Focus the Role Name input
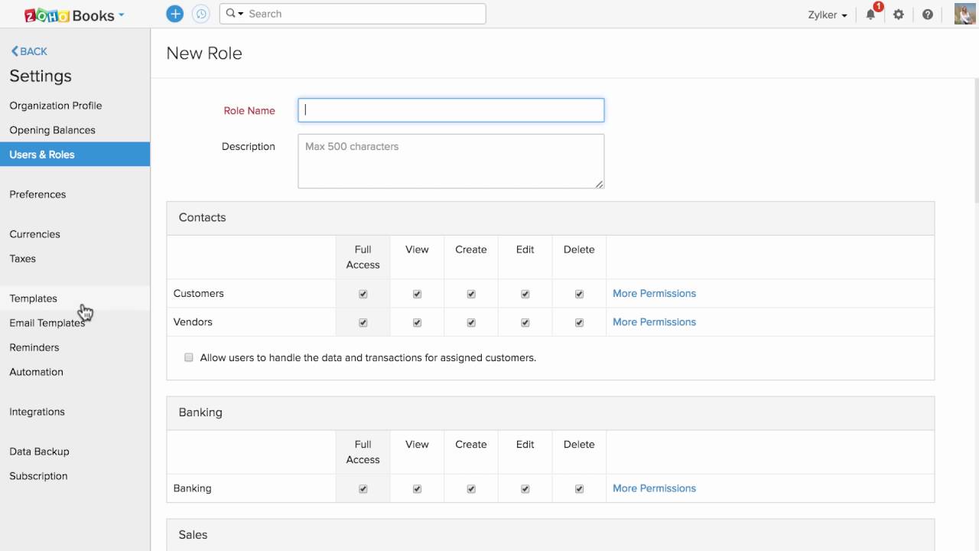 [451, 110]
